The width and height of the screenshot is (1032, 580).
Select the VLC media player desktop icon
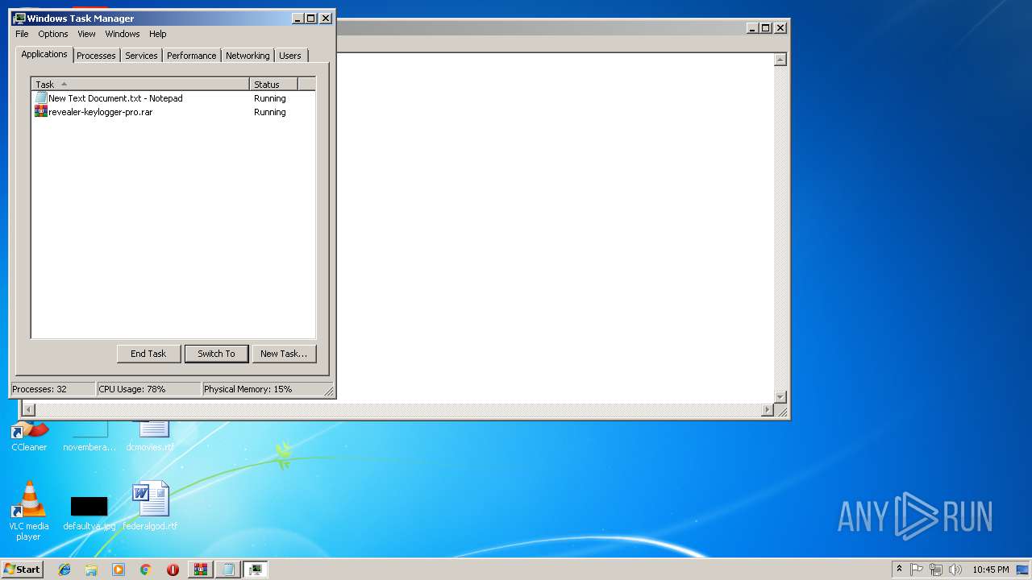pos(29,511)
